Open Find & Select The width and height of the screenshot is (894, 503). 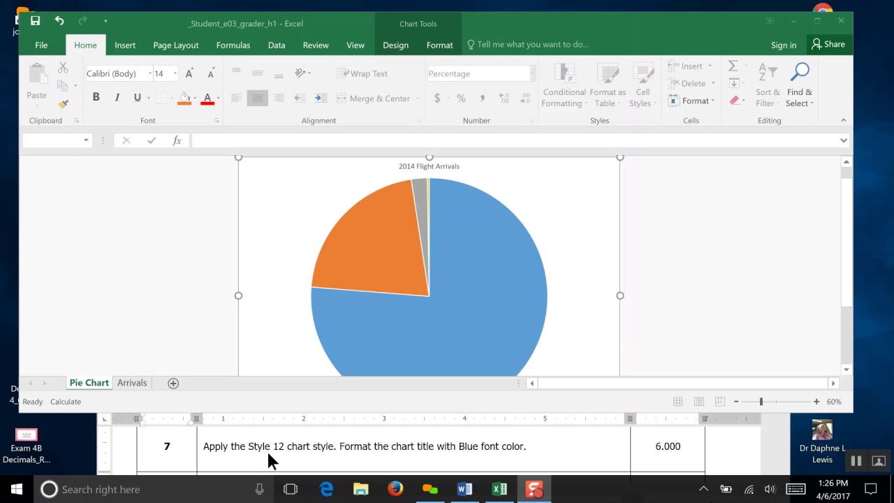point(800,85)
